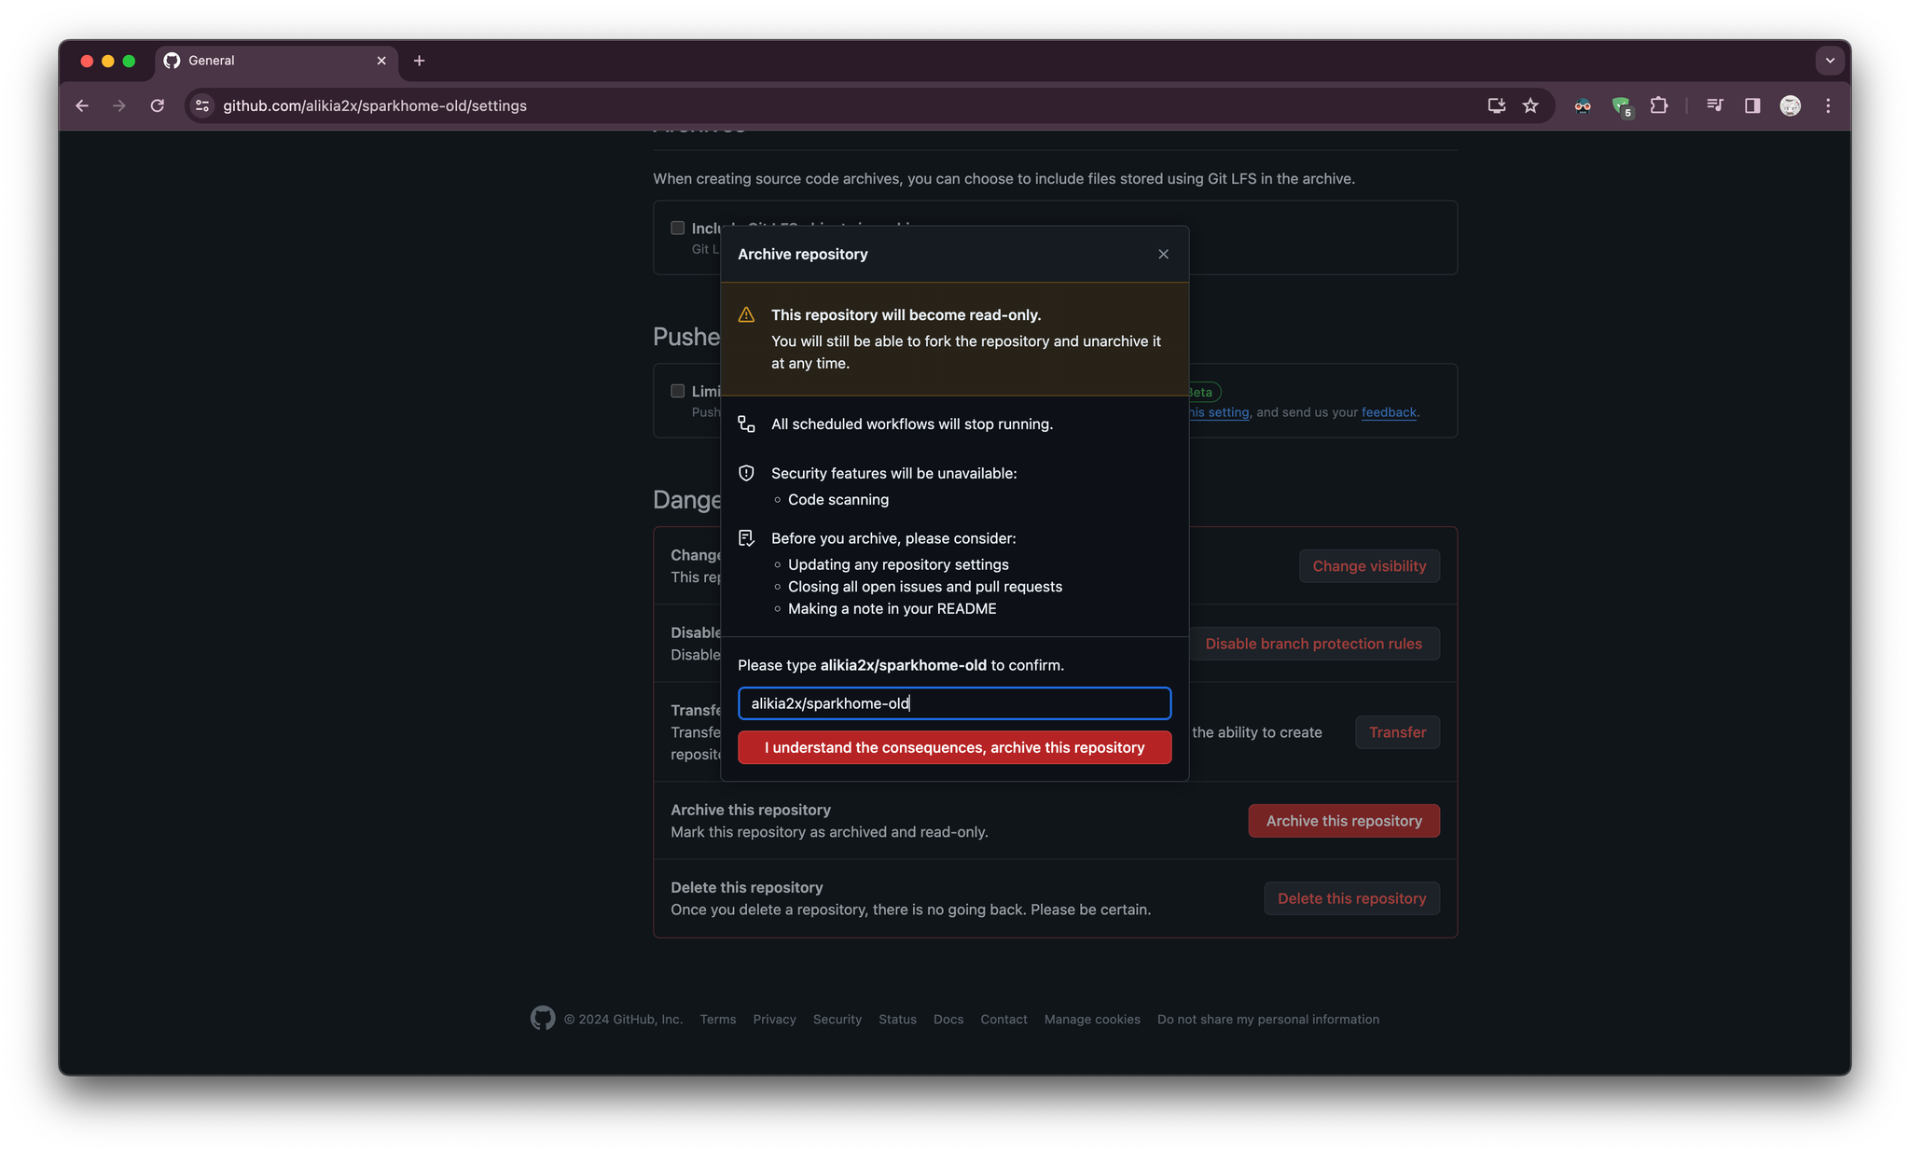Click the Chrome profile avatar icon

pos(1790,105)
